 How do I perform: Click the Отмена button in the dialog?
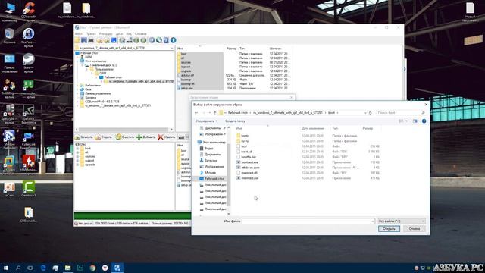pos(415,229)
